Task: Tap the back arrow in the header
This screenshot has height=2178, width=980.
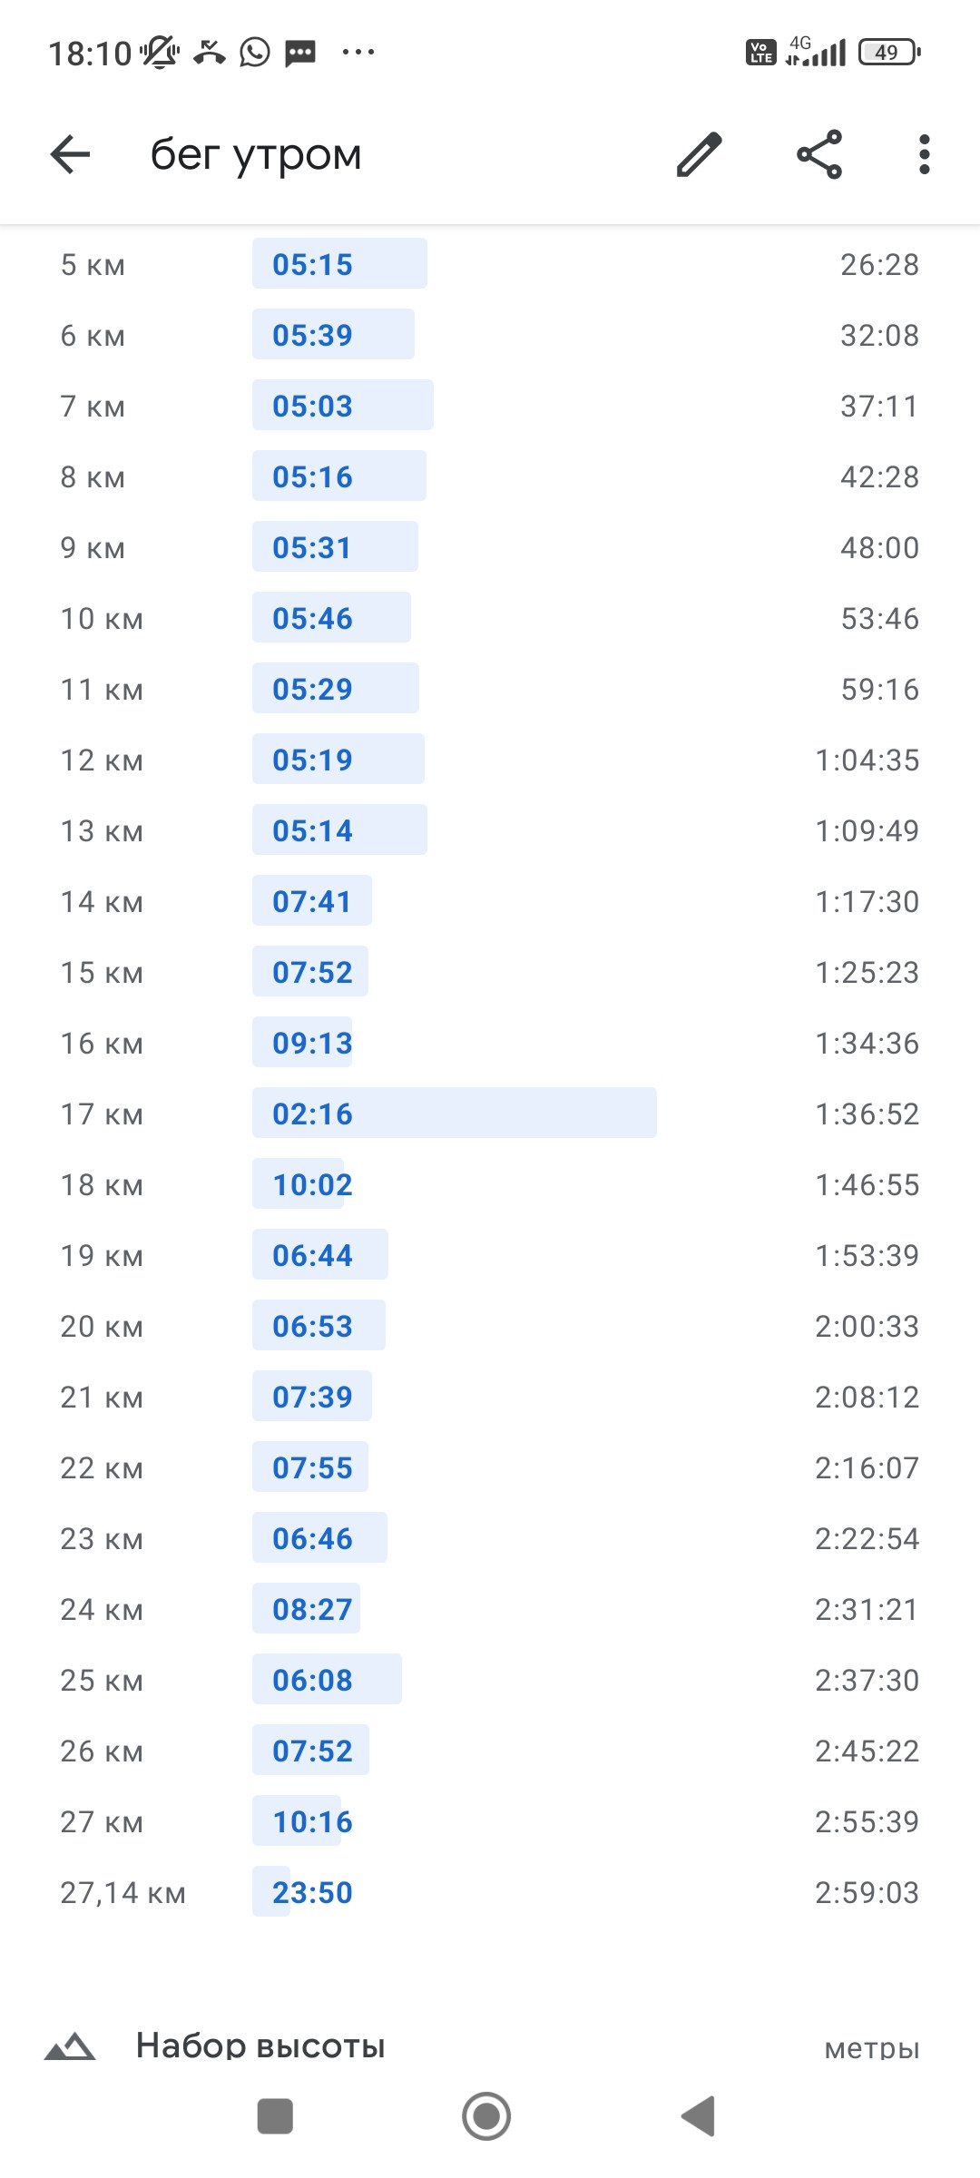Action: pos(70,154)
